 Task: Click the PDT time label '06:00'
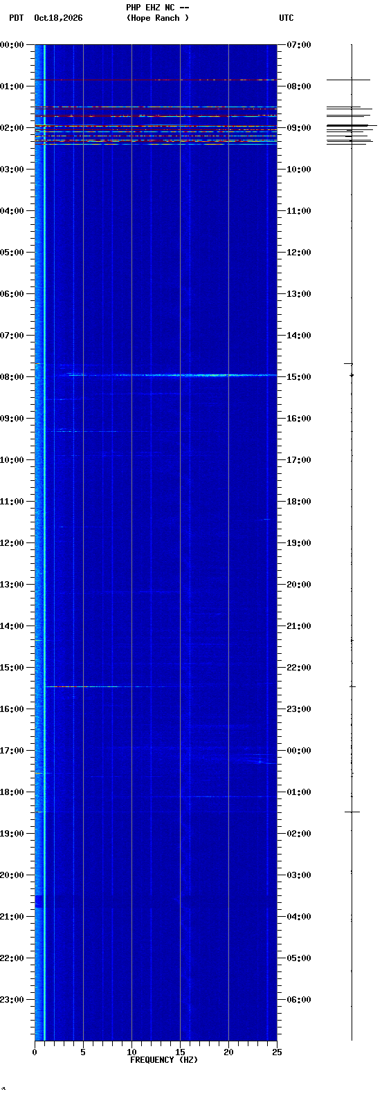click(12, 294)
